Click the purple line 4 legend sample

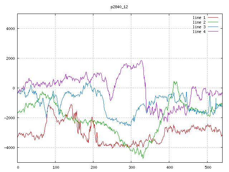[x=213, y=32]
